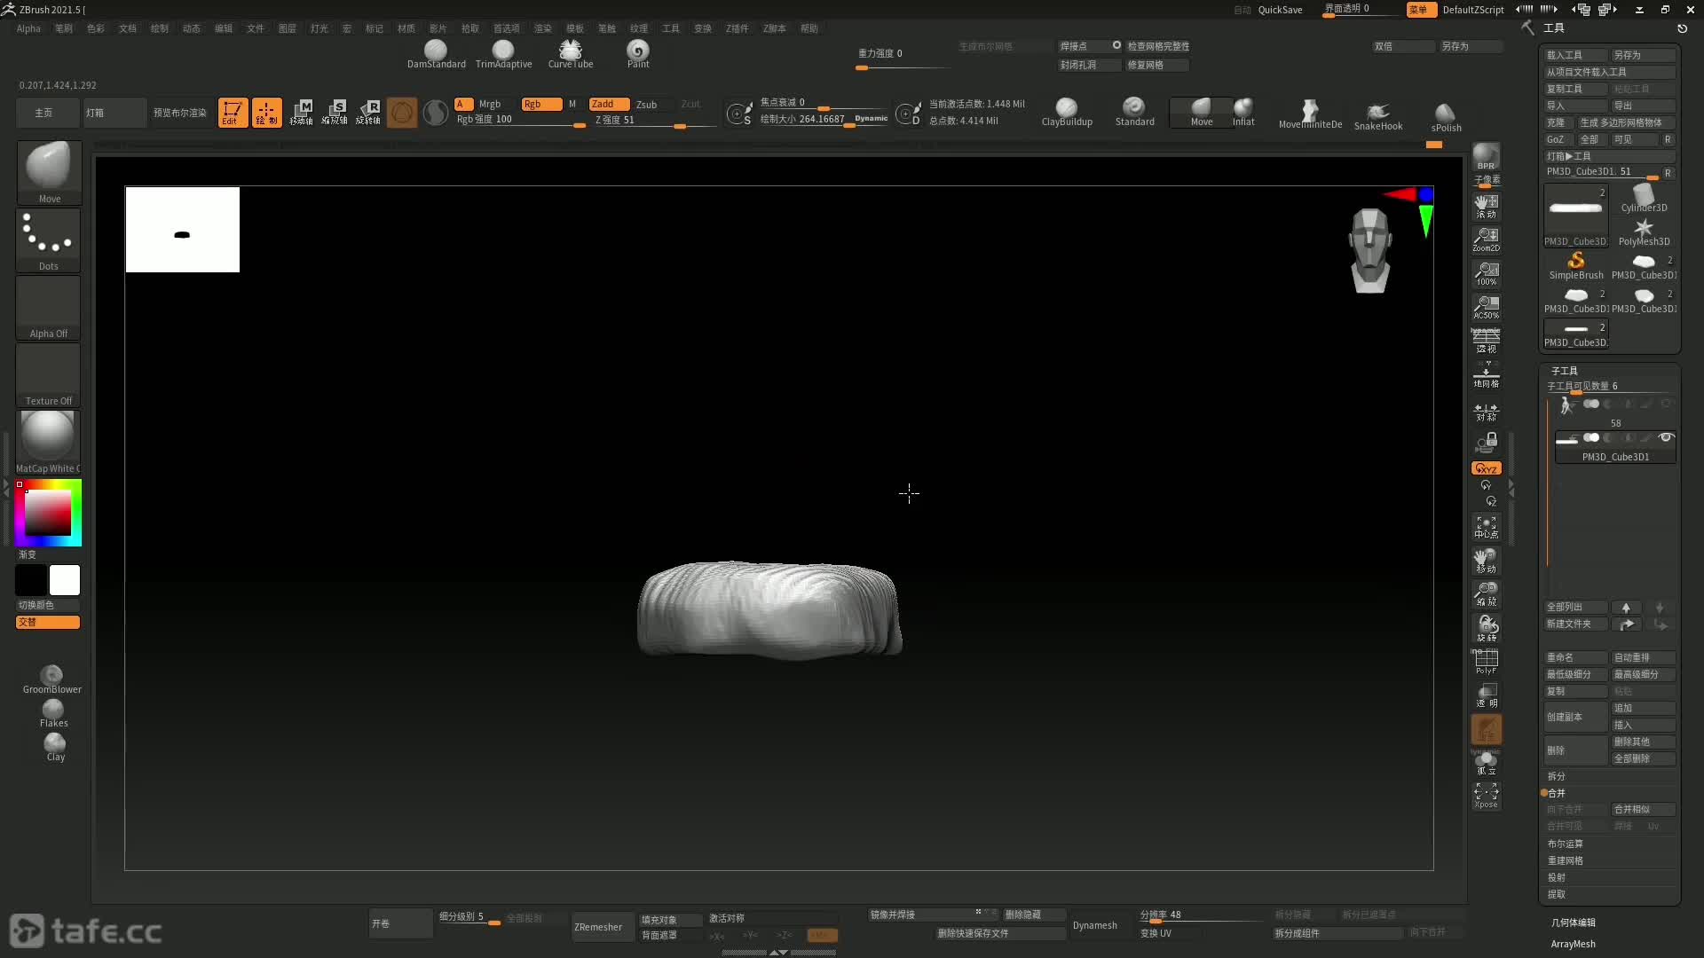Expand the 提取 (Extract) section
This screenshot has width=1704, height=958.
pos(1557,894)
